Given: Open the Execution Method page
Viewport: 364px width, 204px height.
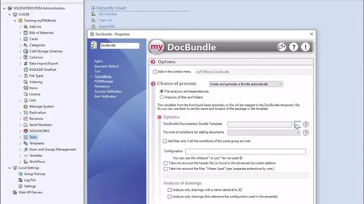Looking at the screenshot, I should point(106,67).
